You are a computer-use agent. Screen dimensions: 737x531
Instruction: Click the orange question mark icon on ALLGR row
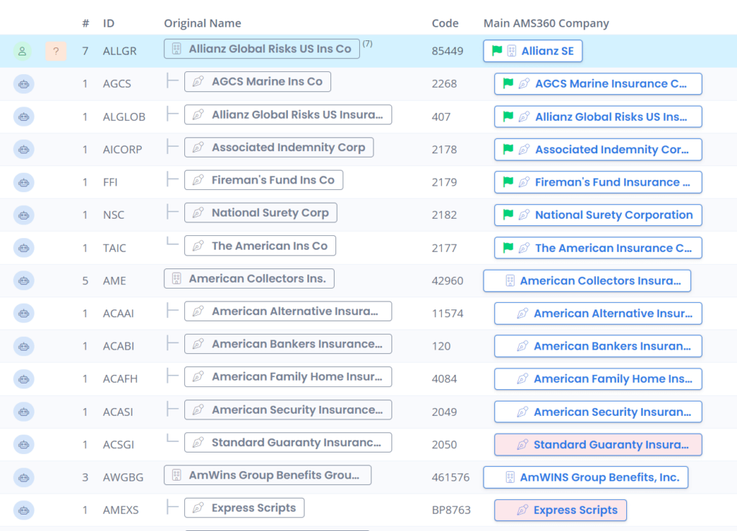click(55, 51)
